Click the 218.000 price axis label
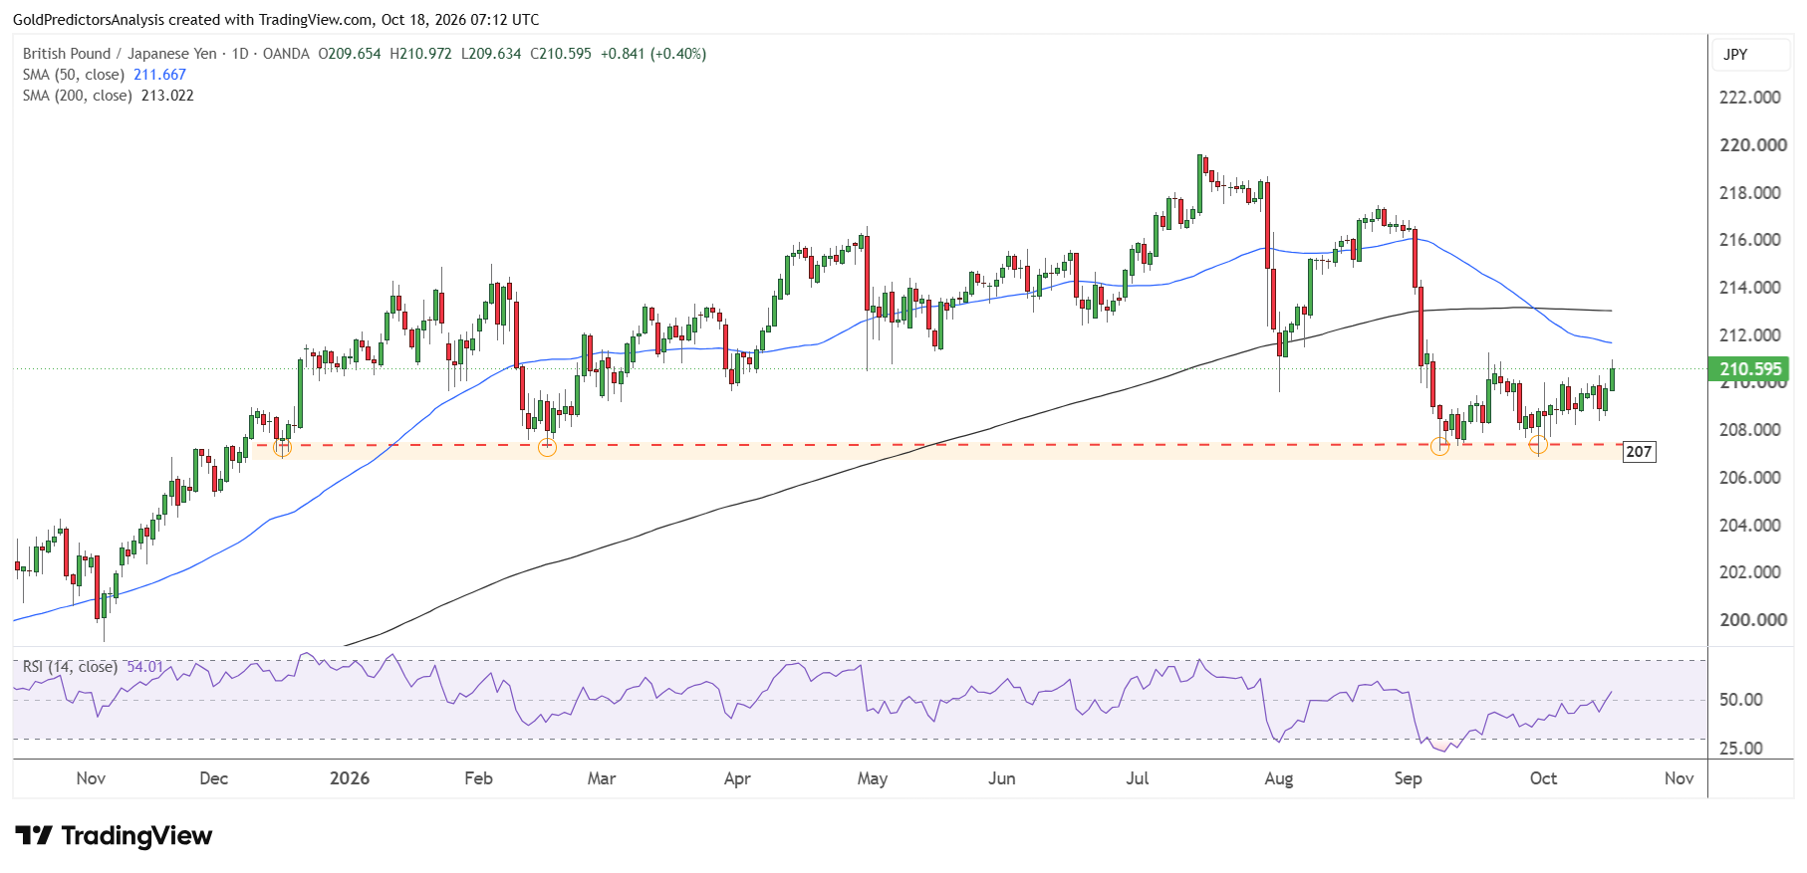The height and width of the screenshot is (873, 1807). click(1750, 193)
